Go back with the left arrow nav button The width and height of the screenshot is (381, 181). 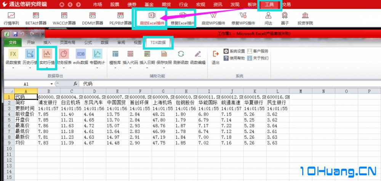[x=70, y=5]
